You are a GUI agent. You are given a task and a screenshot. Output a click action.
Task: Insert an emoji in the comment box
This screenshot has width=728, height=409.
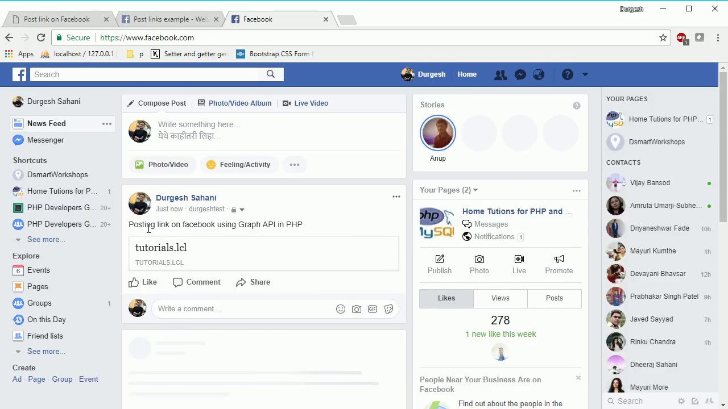(x=341, y=309)
